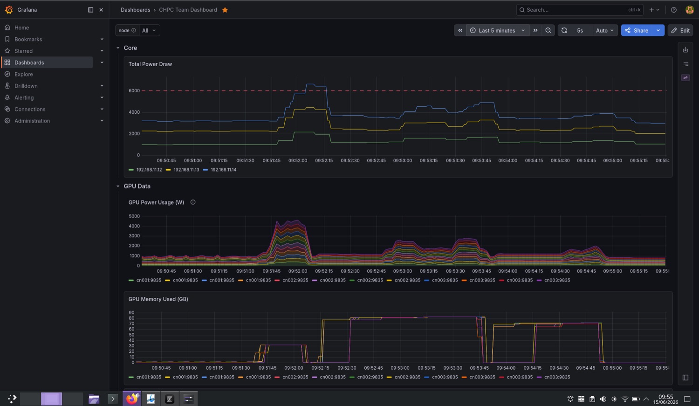Click the Edit dashboard button
The image size is (699, 406).
tap(680, 30)
